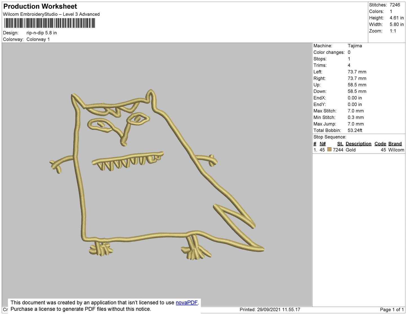Select the Stitches value 7246
The width and height of the screenshot is (407, 315).
click(x=395, y=5)
